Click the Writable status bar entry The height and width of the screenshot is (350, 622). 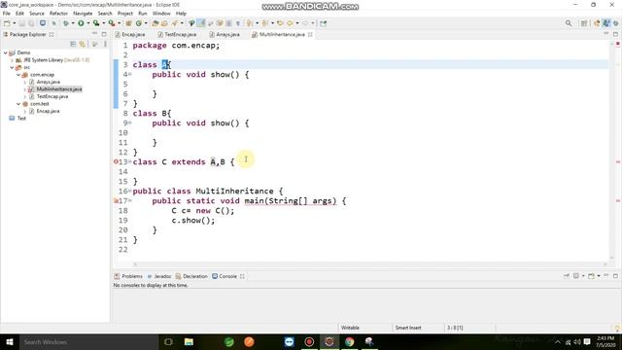(x=350, y=328)
